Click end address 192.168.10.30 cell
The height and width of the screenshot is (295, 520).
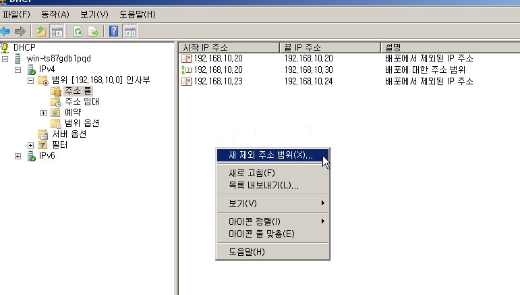coord(308,70)
